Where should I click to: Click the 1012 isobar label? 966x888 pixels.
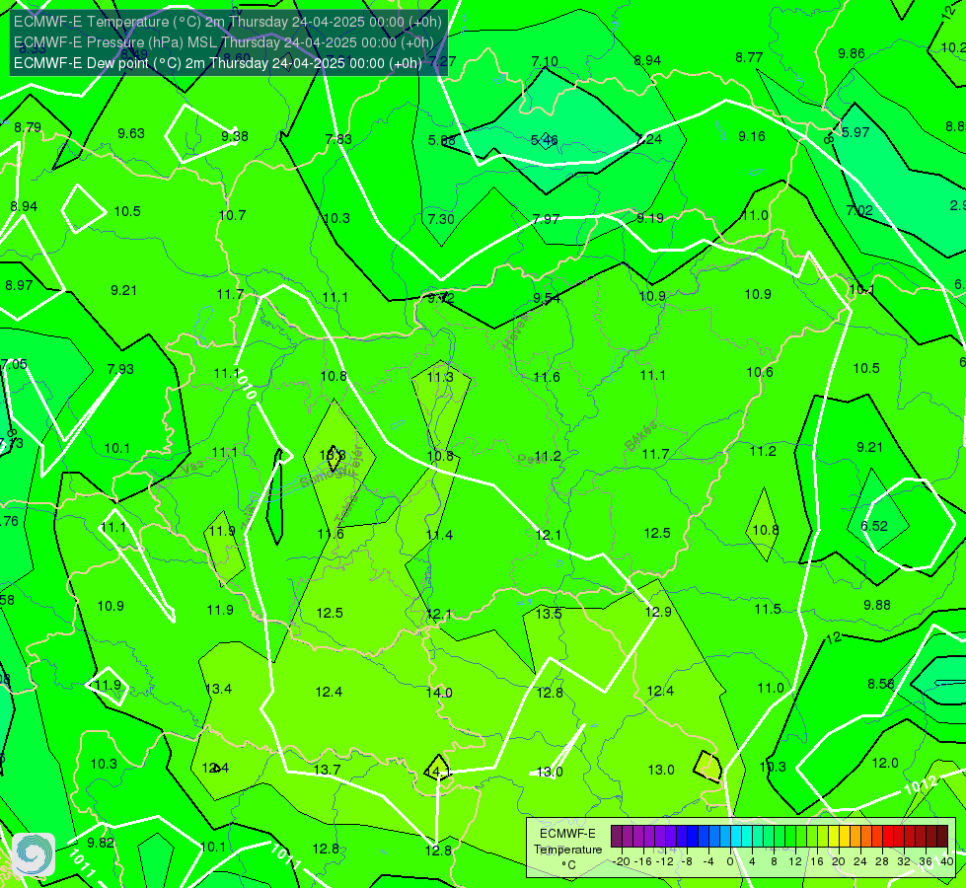tap(921, 785)
